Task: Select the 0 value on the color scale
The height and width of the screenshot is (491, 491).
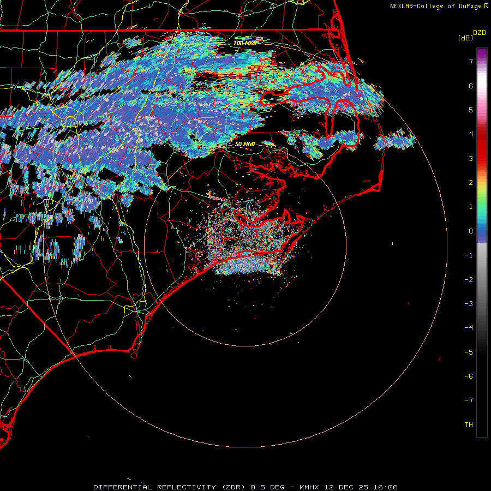Action: pos(471,231)
